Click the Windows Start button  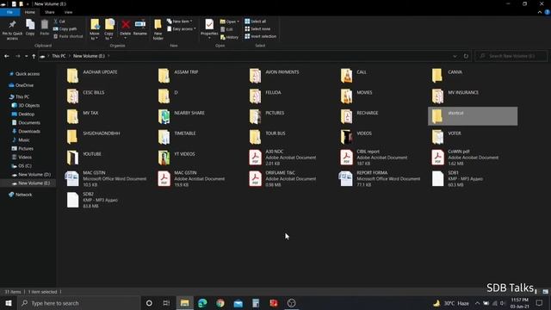[8, 303]
